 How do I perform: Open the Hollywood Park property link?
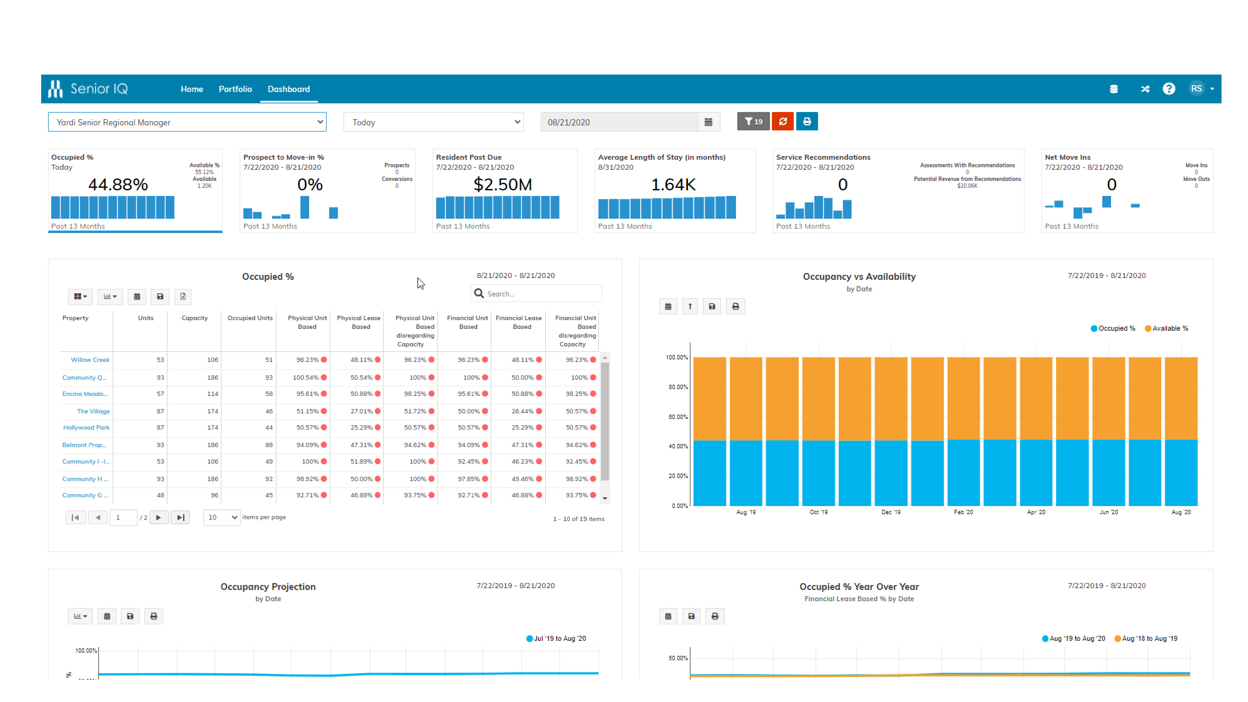(86, 427)
